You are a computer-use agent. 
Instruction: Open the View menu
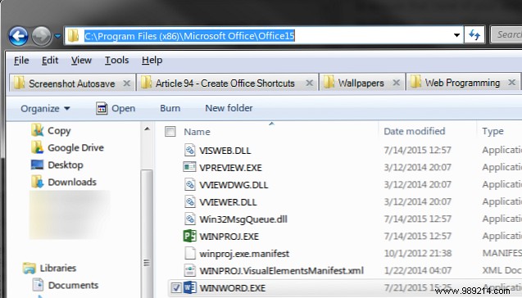tap(81, 61)
